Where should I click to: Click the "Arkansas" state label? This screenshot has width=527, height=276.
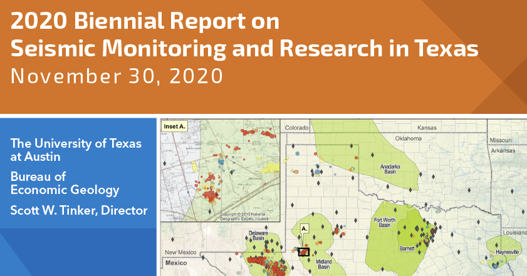[503, 150]
